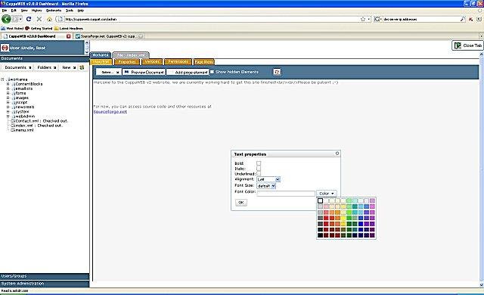Click the browser search box
The height and width of the screenshot is (295, 484).
(x=420, y=19)
